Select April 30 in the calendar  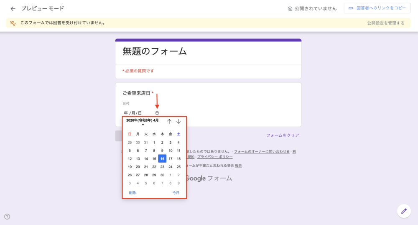coord(162,175)
